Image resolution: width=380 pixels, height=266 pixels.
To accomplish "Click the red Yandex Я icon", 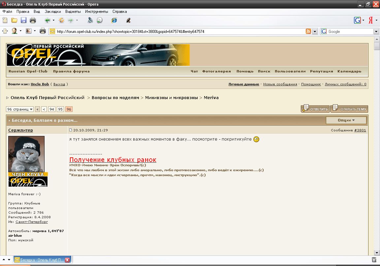I will pos(370,20).
